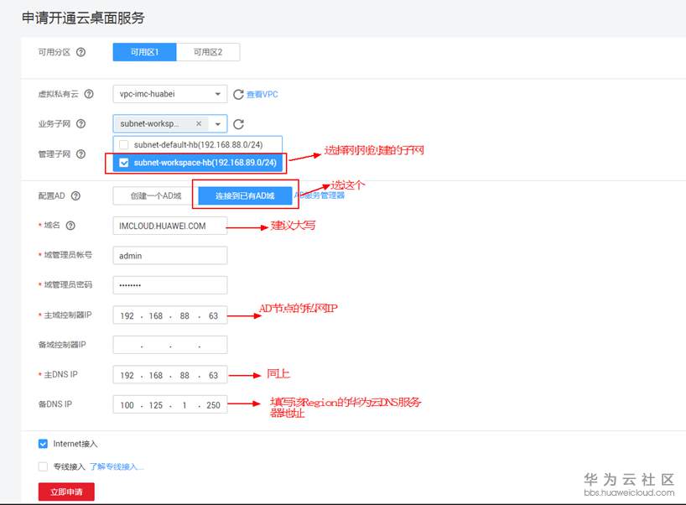Open the AD服务管理器 link

coord(320,195)
